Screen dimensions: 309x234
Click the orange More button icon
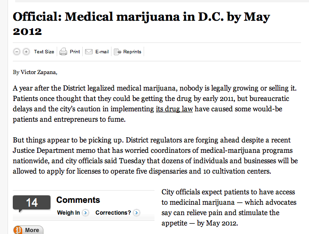point(18,230)
